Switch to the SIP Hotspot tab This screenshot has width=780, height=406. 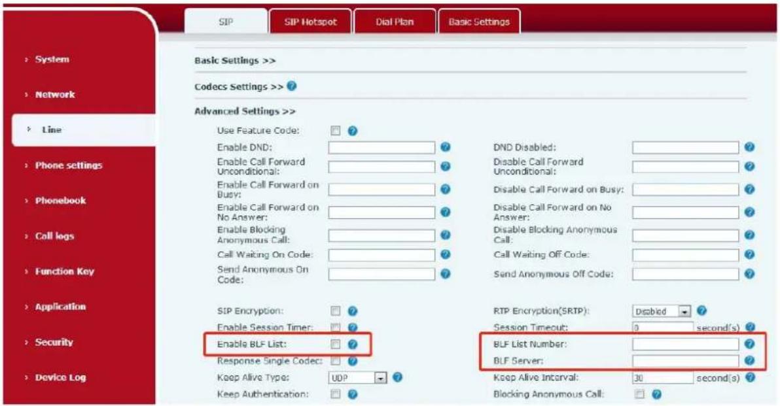point(310,22)
